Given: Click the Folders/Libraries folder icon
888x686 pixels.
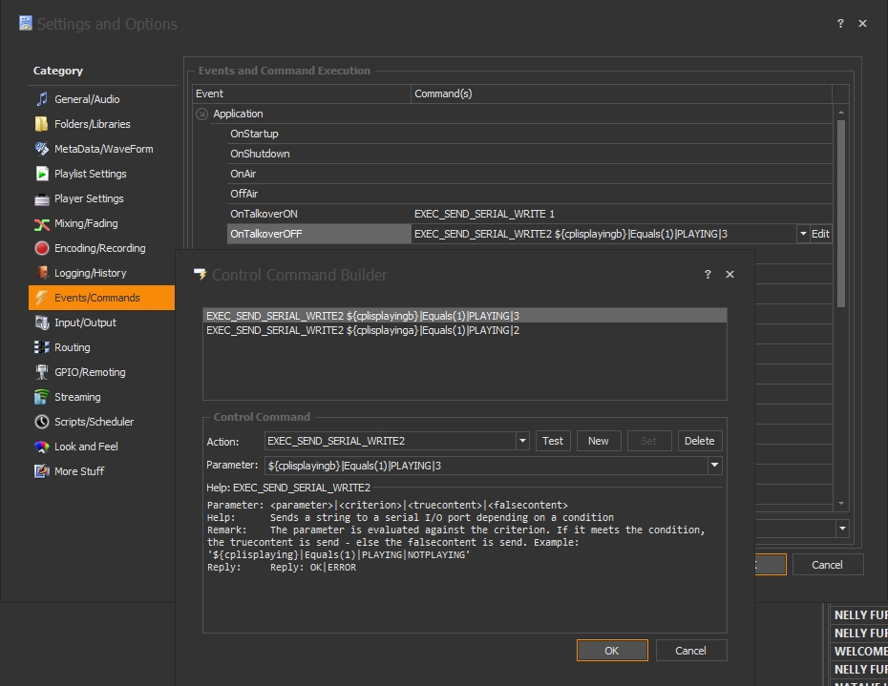Looking at the screenshot, I should tap(42, 124).
